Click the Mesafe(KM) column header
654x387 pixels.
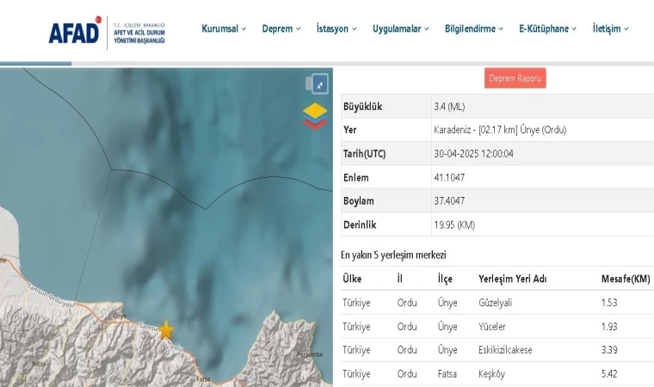click(625, 279)
